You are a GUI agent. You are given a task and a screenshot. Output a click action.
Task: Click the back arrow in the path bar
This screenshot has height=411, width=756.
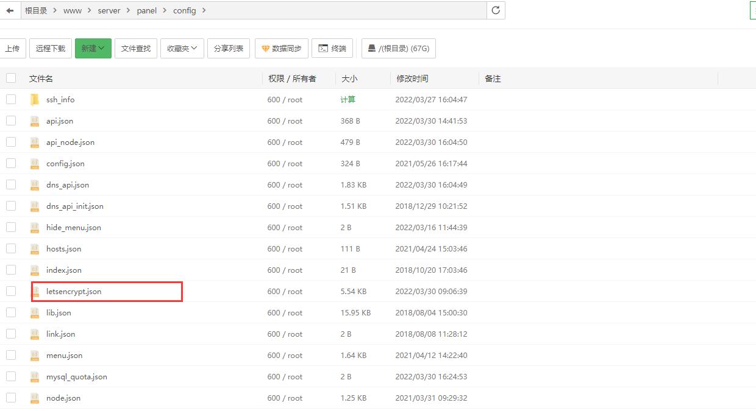pyautogui.click(x=10, y=10)
